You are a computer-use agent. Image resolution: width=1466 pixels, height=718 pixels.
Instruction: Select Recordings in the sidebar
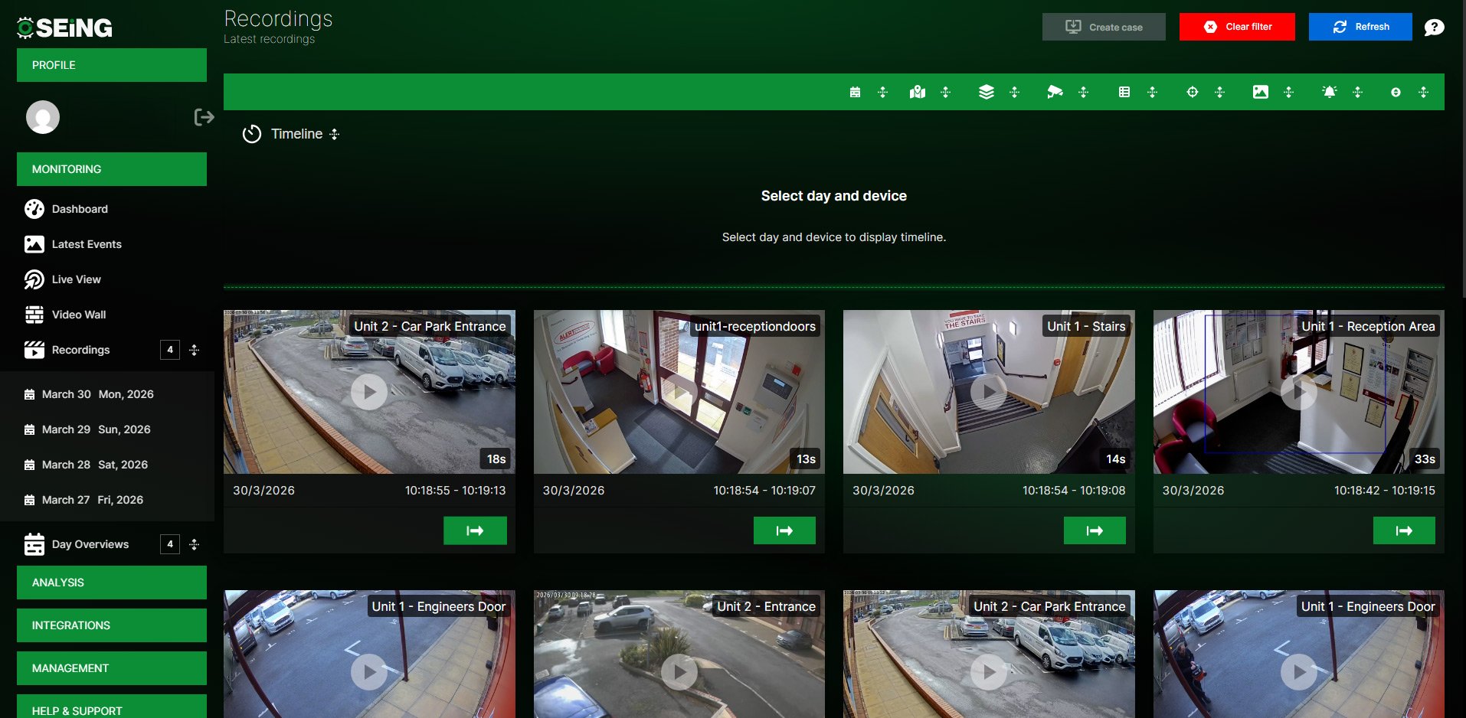click(x=80, y=350)
